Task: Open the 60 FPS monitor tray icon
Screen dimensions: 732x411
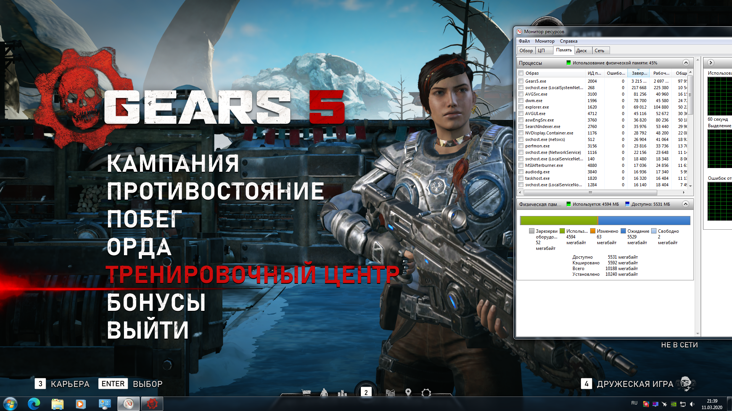Action: point(655,404)
